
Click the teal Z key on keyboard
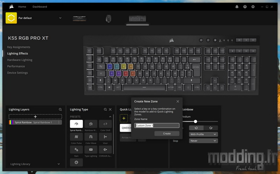(117, 66)
